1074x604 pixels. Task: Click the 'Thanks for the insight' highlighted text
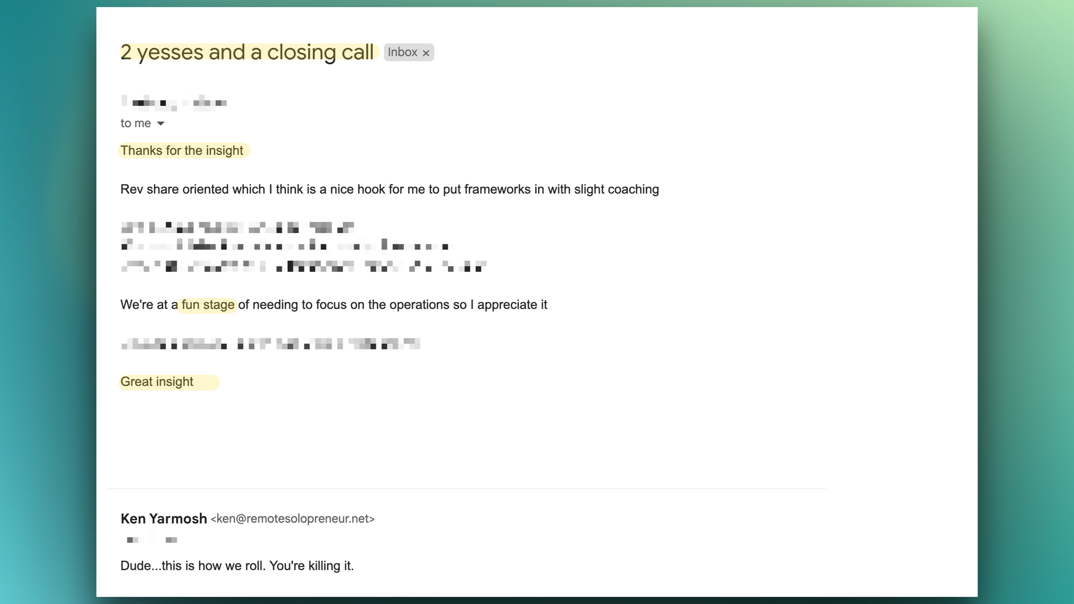pyautogui.click(x=182, y=150)
